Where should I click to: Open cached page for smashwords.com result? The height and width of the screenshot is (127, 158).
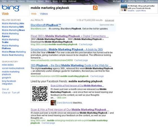(x=81, y=60)
